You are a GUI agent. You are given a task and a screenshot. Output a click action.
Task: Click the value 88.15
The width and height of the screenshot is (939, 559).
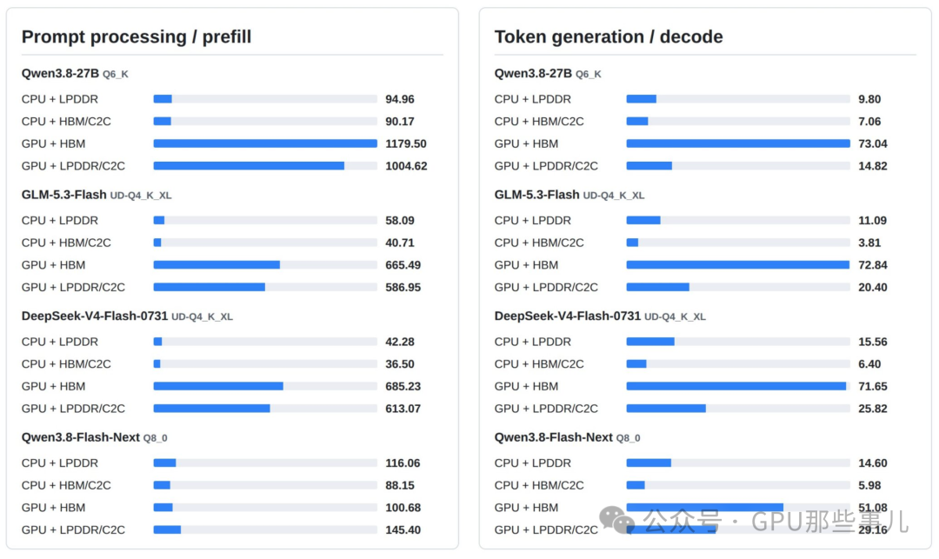pyautogui.click(x=400, y=485)
